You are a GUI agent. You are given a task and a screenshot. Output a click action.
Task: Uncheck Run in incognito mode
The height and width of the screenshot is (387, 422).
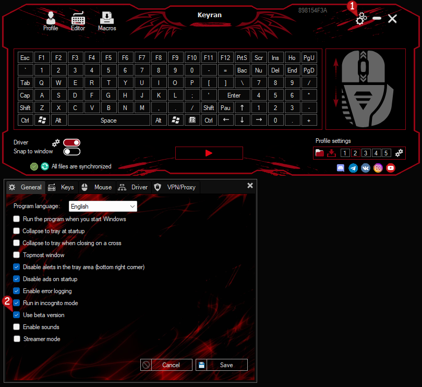pos(16,303)
